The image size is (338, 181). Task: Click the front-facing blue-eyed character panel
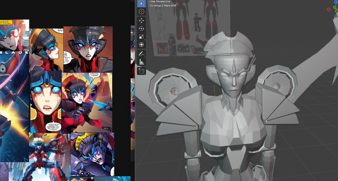pyautogui.click(x=88, y=49)
